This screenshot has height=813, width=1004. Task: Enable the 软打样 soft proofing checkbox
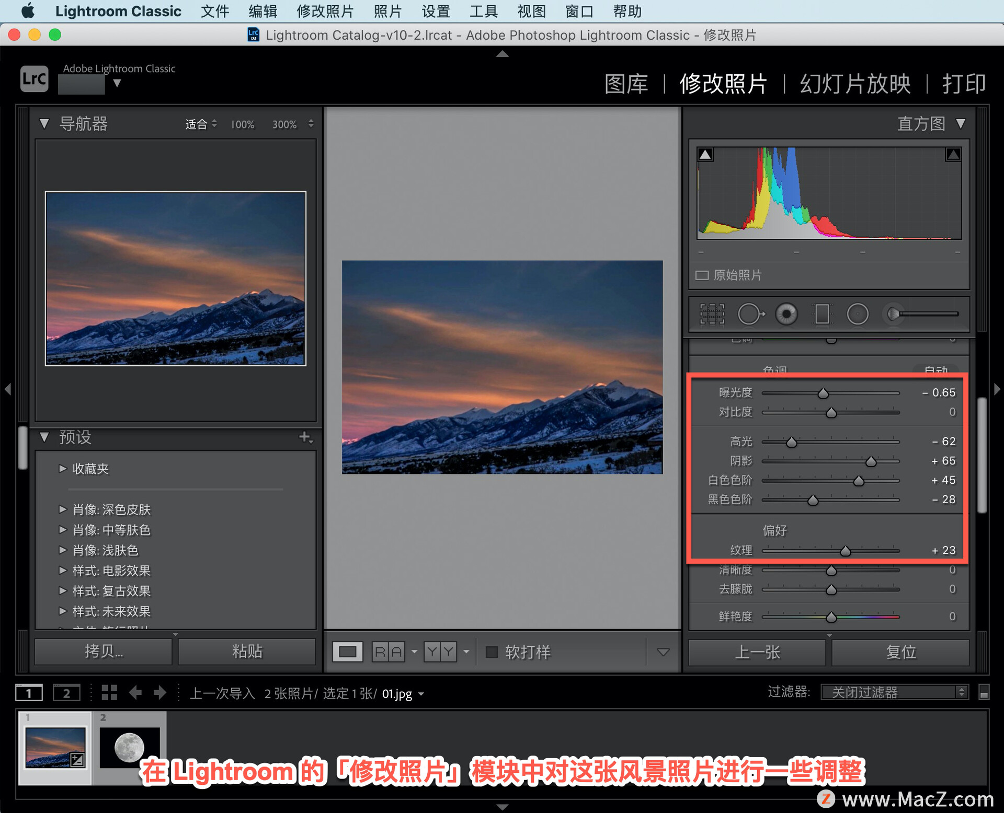click(492, 652)
